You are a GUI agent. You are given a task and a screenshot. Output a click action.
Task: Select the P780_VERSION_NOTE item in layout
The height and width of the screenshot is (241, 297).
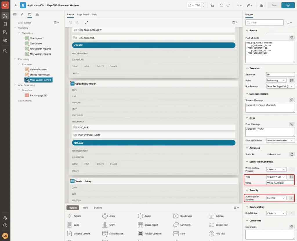tap(154, 135)
